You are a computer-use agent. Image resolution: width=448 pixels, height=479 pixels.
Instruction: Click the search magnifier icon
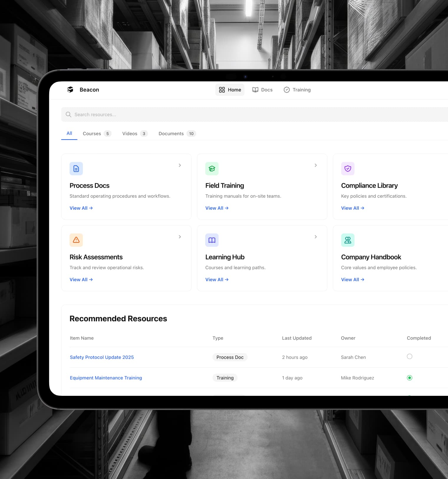click(x=68, y=114)
